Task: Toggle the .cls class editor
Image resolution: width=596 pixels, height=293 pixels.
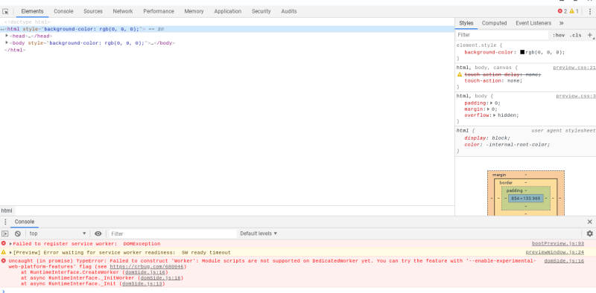Action: [x=575, y=35]
